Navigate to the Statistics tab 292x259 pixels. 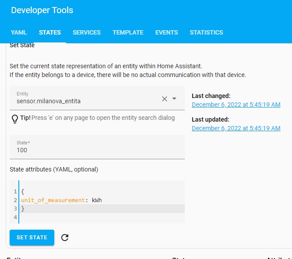coord(206,32)
